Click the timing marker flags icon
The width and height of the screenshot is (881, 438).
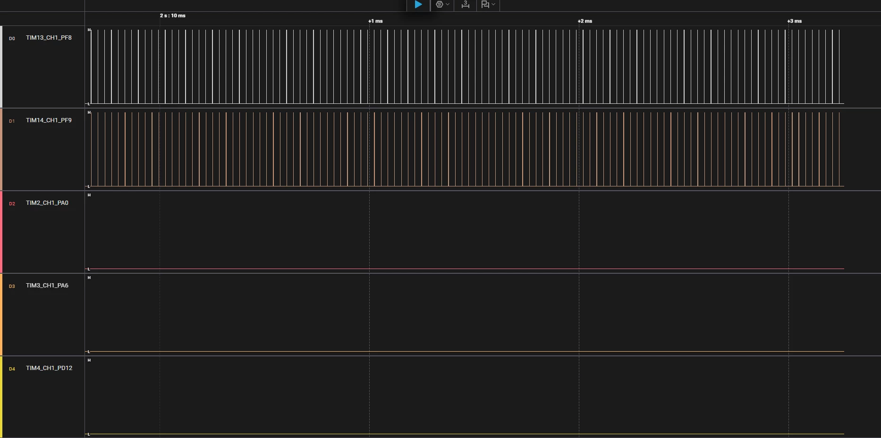tap(485, 5)
